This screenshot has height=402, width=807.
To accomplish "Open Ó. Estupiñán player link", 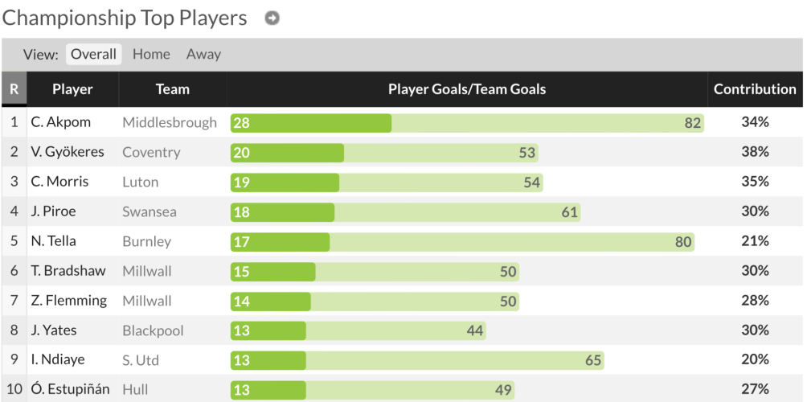I will (x=70, y=390).
